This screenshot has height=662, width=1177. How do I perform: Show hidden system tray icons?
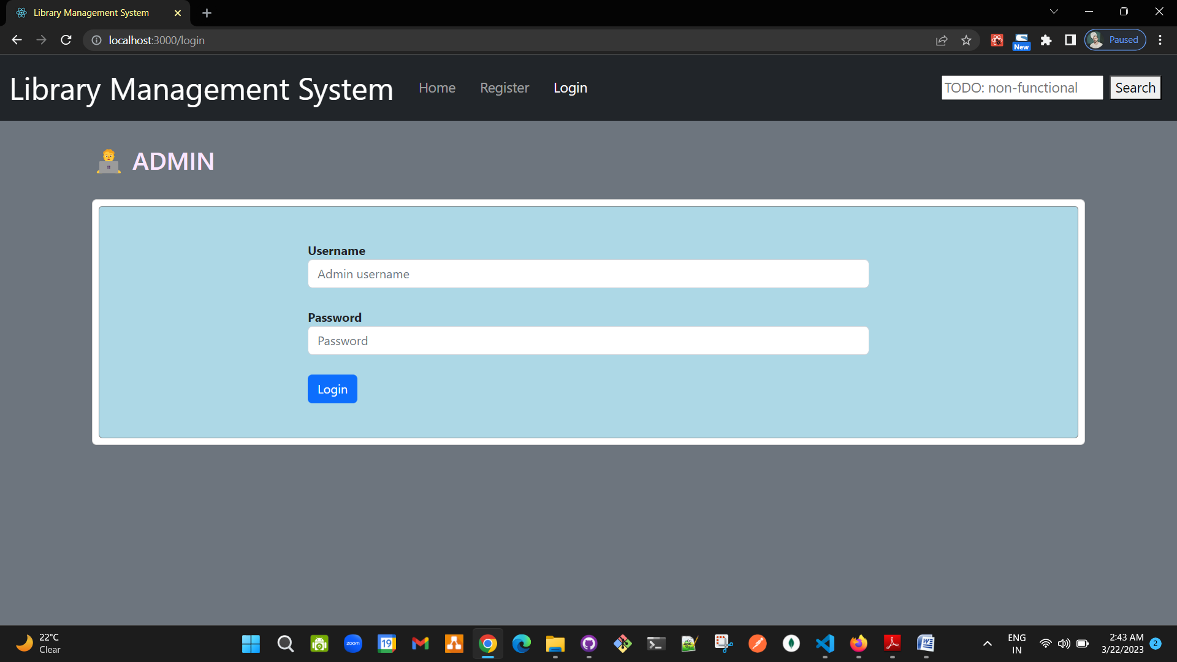(988, 644)
